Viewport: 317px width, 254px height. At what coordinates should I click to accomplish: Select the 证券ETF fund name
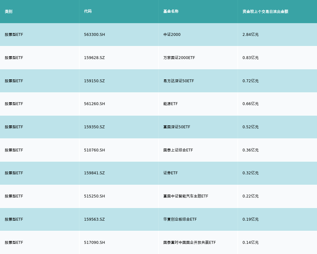point(171,173)
